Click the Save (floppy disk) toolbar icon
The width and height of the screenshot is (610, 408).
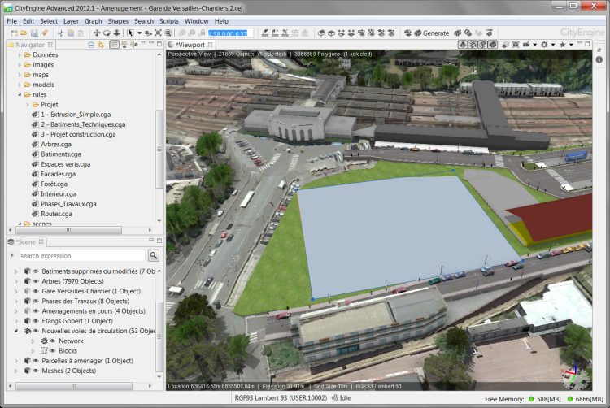coord(34,33)
